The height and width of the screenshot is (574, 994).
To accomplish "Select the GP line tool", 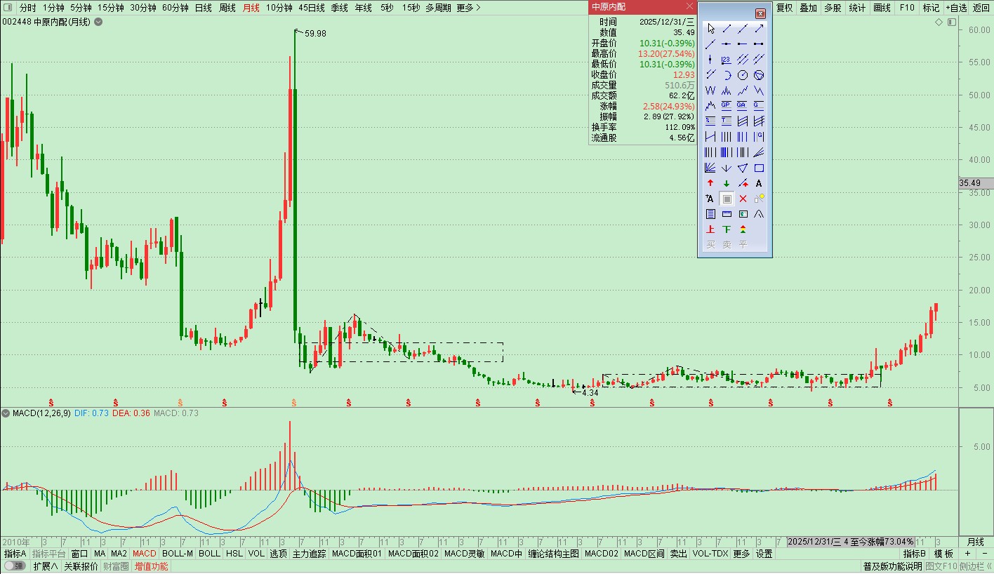I will pos(727,106).
